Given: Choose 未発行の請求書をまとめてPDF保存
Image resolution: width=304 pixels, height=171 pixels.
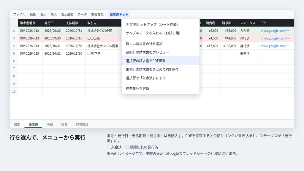Looking at the screenshot, I should coord(161,69).
